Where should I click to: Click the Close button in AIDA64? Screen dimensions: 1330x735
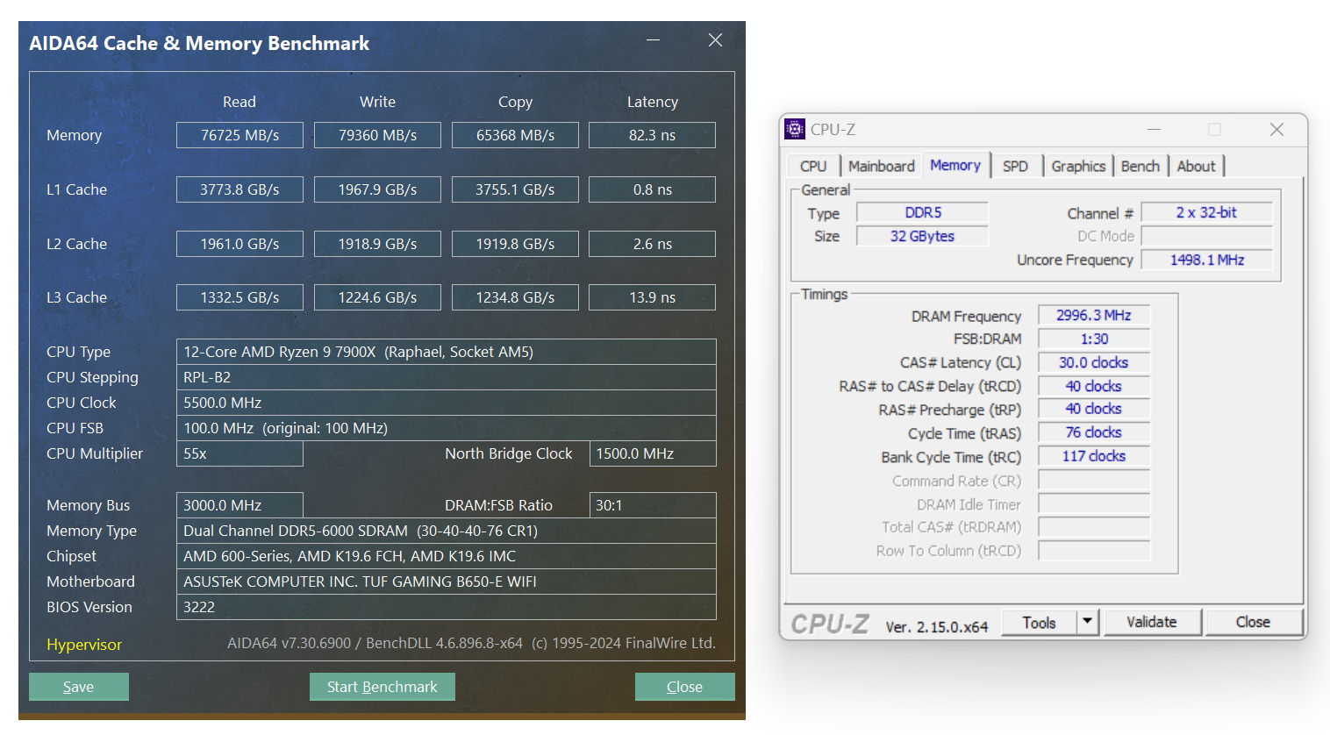pos(684,687)
